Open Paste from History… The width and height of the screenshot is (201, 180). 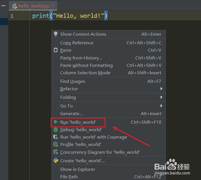108,58
